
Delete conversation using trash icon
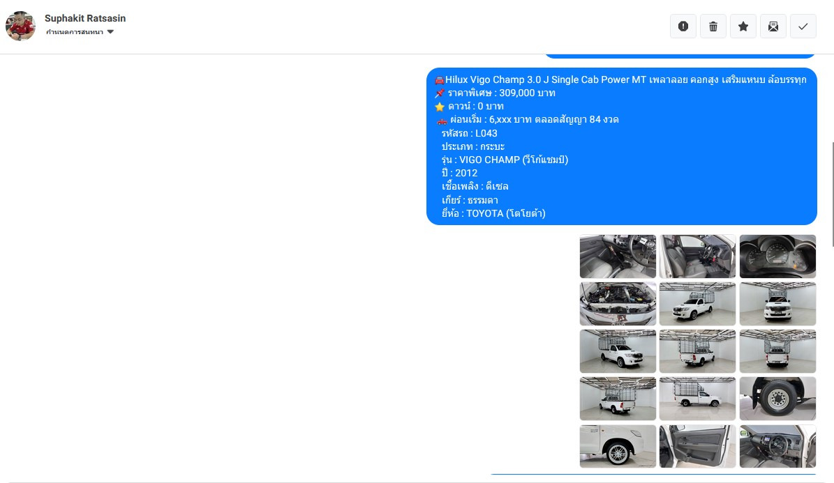point(713,26)
